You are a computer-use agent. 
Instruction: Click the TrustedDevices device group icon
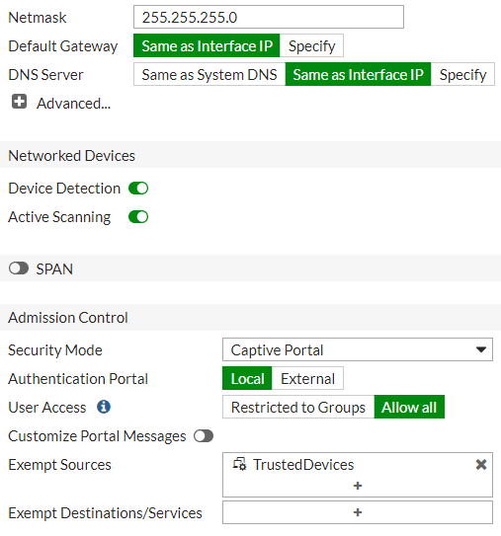click(x=239, y=464)
